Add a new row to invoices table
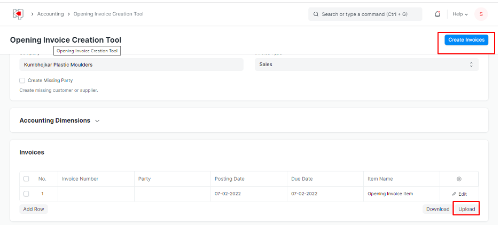 coord(34,209)
